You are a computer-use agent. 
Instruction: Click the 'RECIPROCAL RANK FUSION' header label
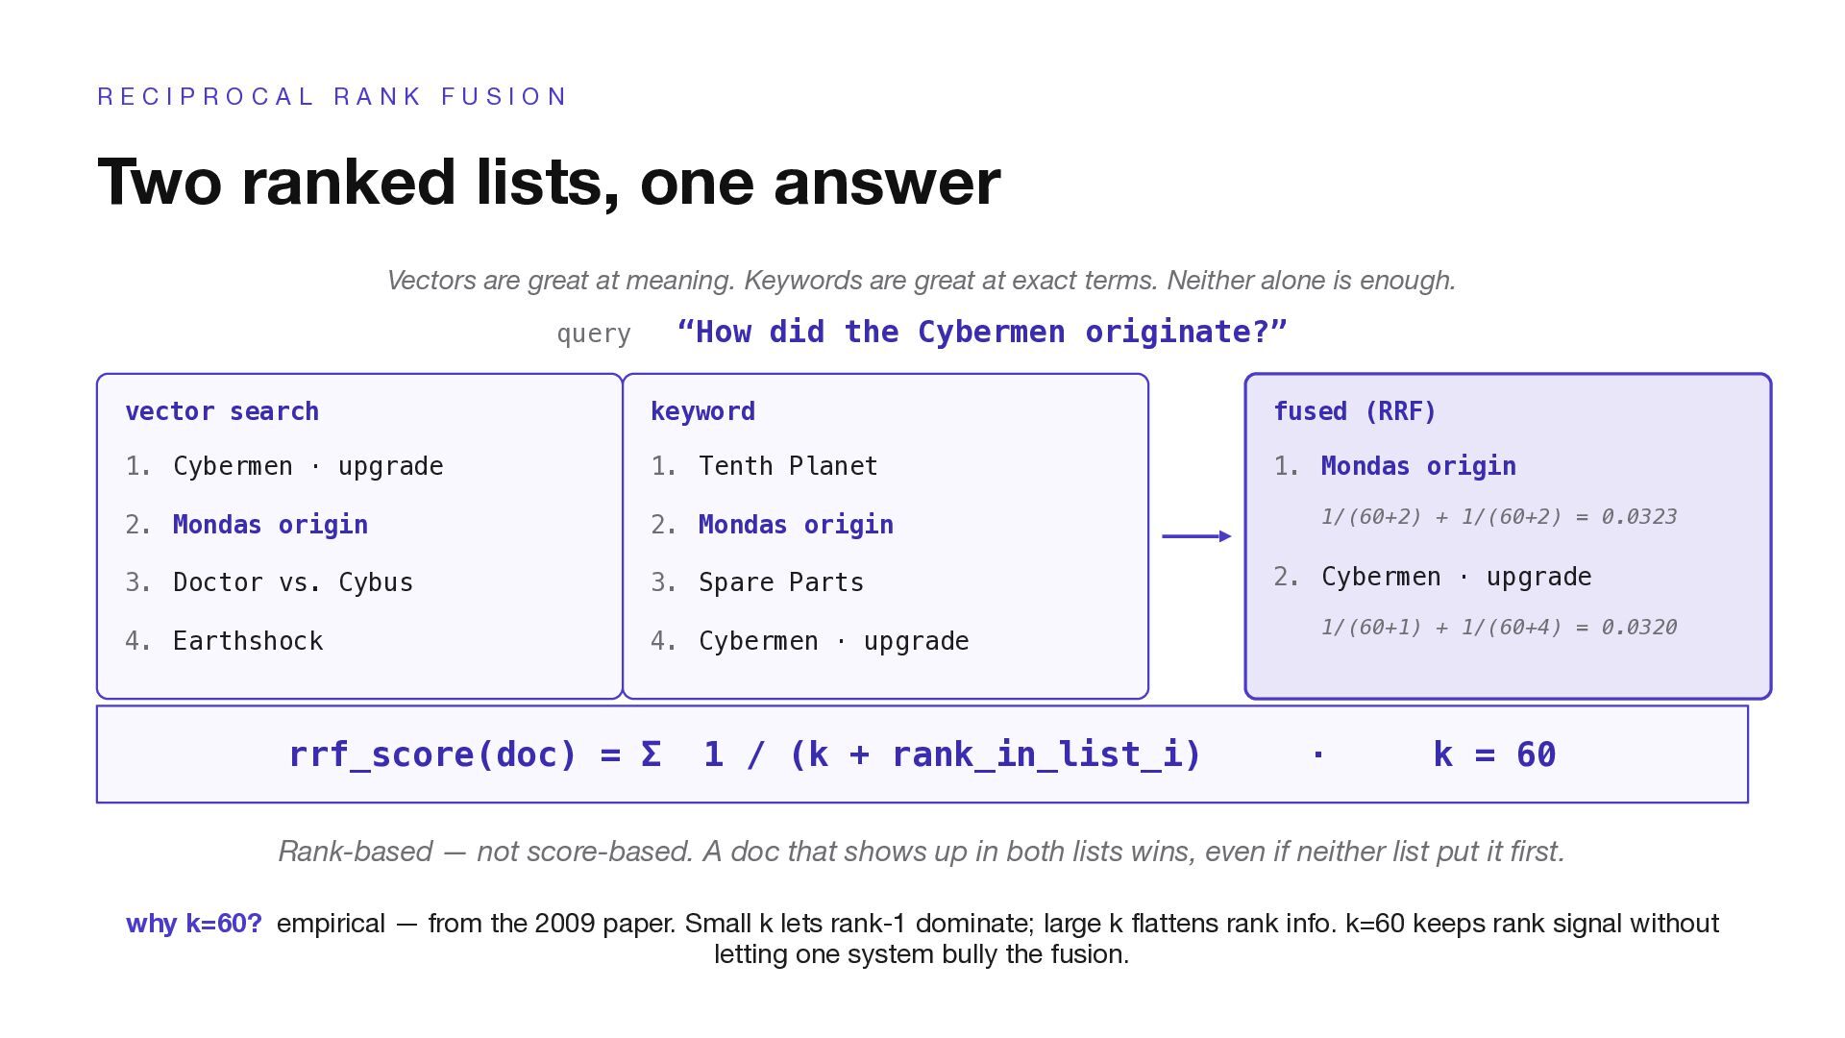point(332,97)
